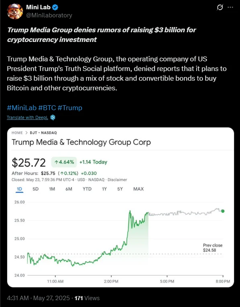The width and height of the screenshot is (240, 307).
Task: Open the #MiniLab hashtag
Action: [x=22, y=108]
